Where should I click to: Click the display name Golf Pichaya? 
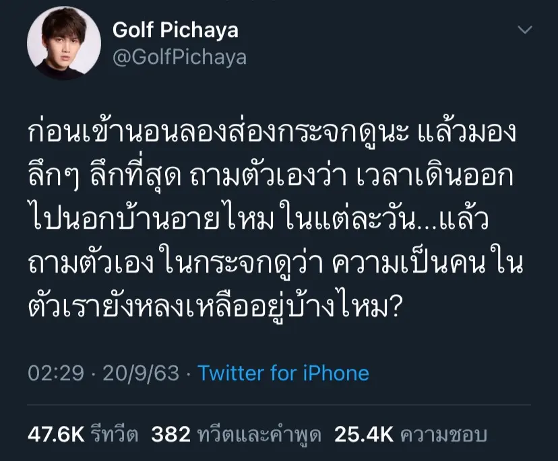pyautogui.click(x=174, y=30)
